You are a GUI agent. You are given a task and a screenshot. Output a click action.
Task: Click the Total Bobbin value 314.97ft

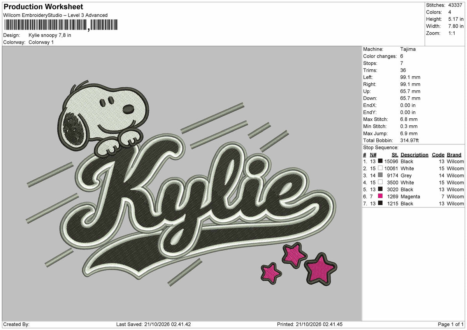pos(409,140)
